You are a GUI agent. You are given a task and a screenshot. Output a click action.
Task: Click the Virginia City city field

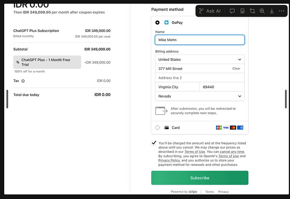point(177,87)
